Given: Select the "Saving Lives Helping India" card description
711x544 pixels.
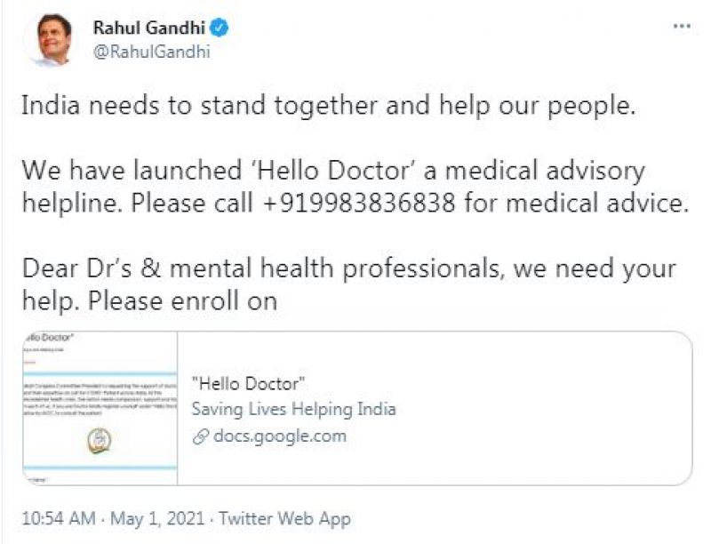Looking at the screenshot, I should click(x=293, y=409).
